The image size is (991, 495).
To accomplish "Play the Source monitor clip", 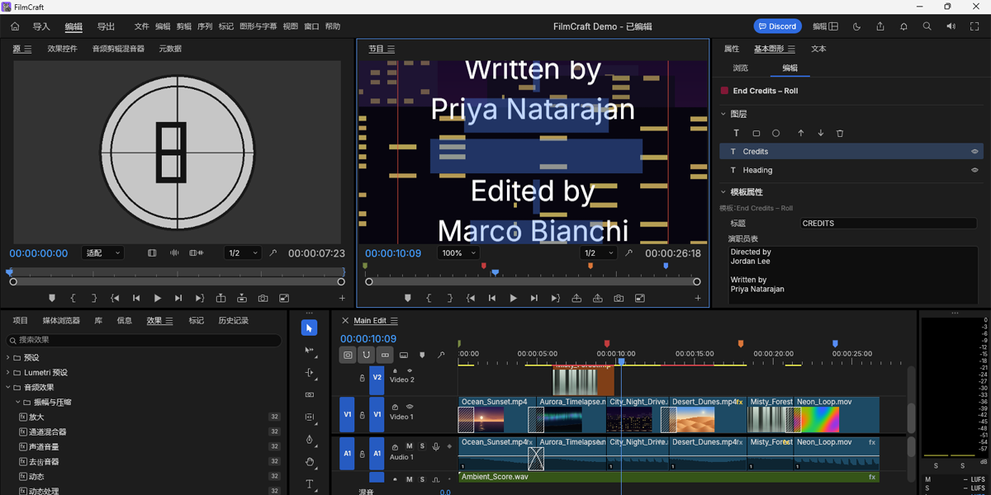I will click(158, 298).
